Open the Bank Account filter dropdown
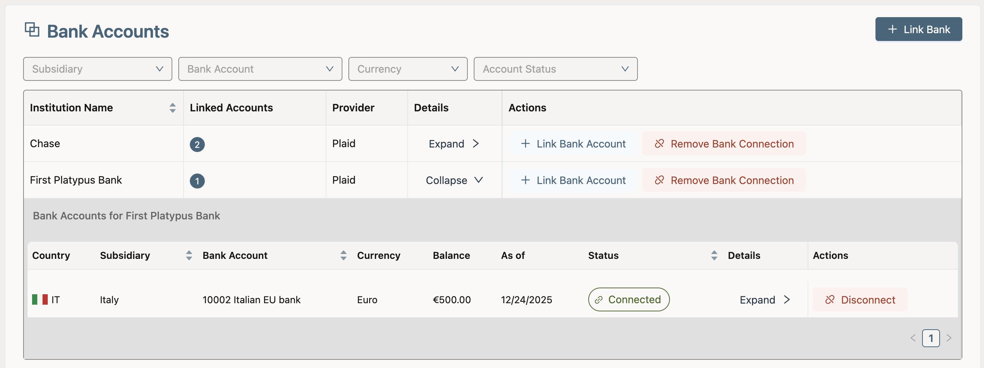Viewport: 984px width, 368px height. [x=260, y=69]
